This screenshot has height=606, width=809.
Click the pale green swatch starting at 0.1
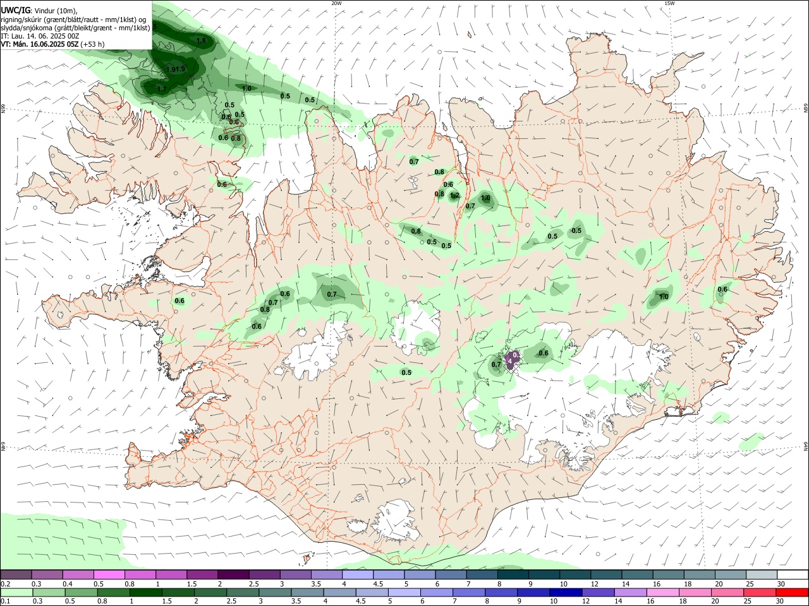click(16, 592)
